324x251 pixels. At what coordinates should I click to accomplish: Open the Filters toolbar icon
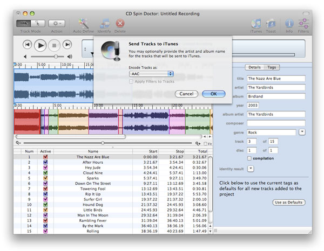pyautogui.click(x=303, y=23)
